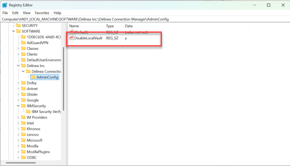Select the AdminConfig folder icon
Image resolution: width=290 pixels, height=166 pixels.
33,77
